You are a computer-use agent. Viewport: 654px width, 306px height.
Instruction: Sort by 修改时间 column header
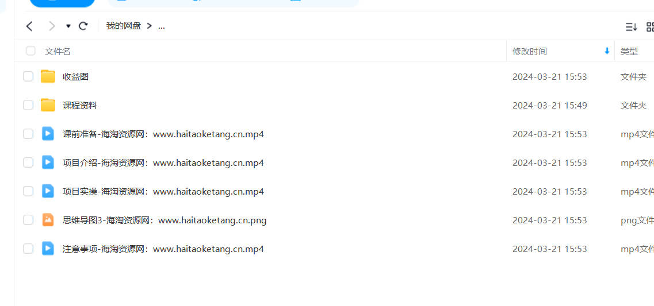tap(529, 52)
